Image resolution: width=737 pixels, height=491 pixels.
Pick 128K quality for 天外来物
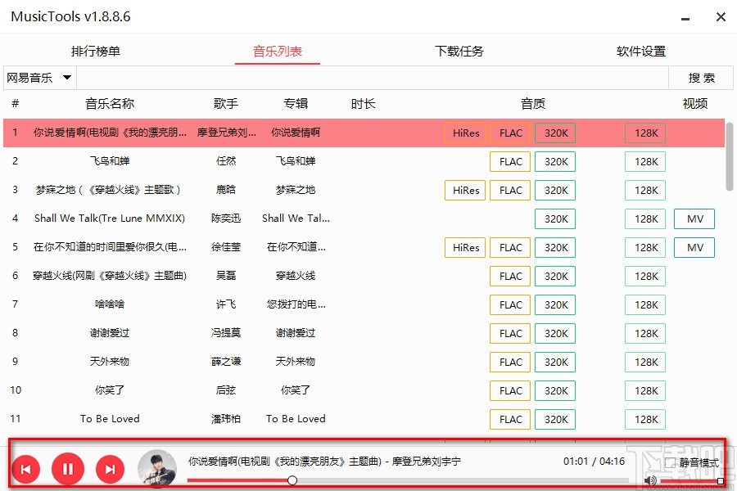click(x=645, y=362)
